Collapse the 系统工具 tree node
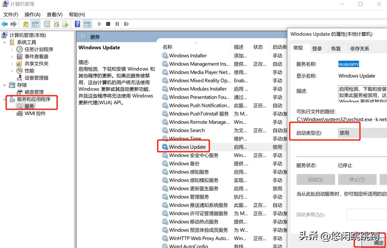The width and height of the screenshot is (387, 248). pyautogui.click(x=5, y=42)
